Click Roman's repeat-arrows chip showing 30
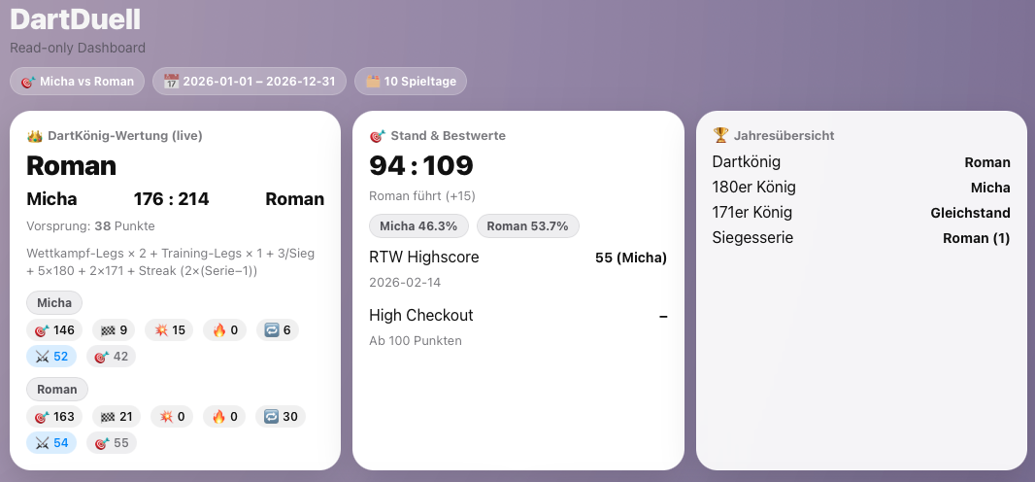The height and width of the screenshot is (482, 1035). coord(280,417)
